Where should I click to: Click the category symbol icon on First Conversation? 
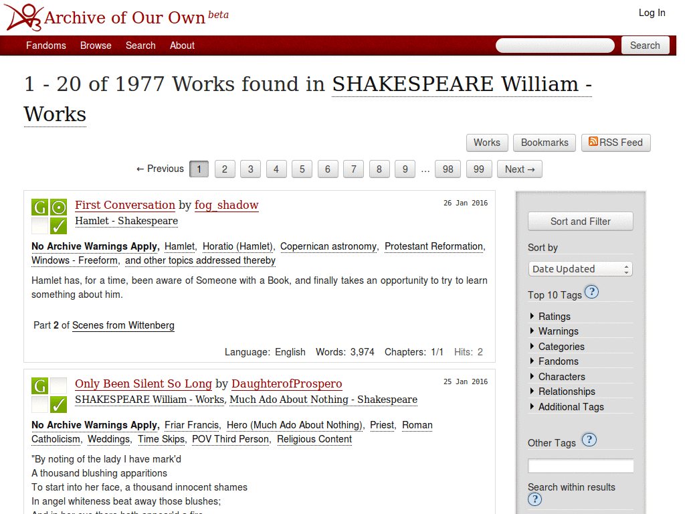[59, 207]
